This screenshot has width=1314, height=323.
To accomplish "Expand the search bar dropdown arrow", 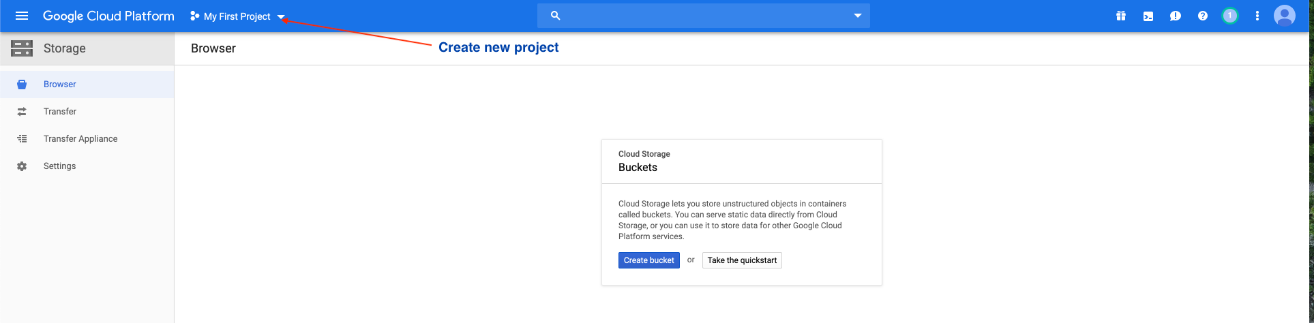I will pos(858,16).
